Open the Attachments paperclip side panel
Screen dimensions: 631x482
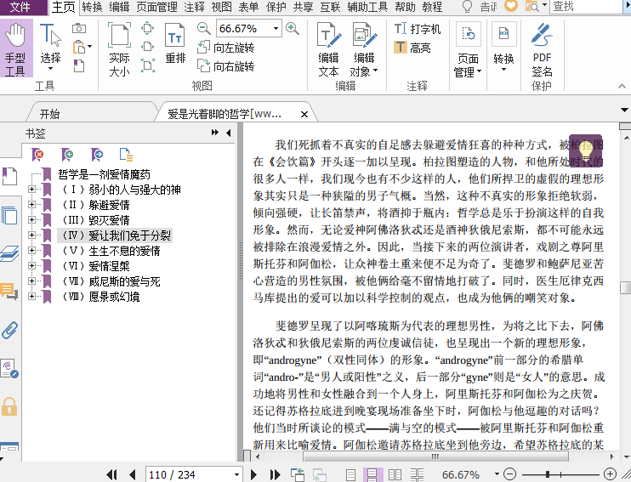[x=9, y=330]
